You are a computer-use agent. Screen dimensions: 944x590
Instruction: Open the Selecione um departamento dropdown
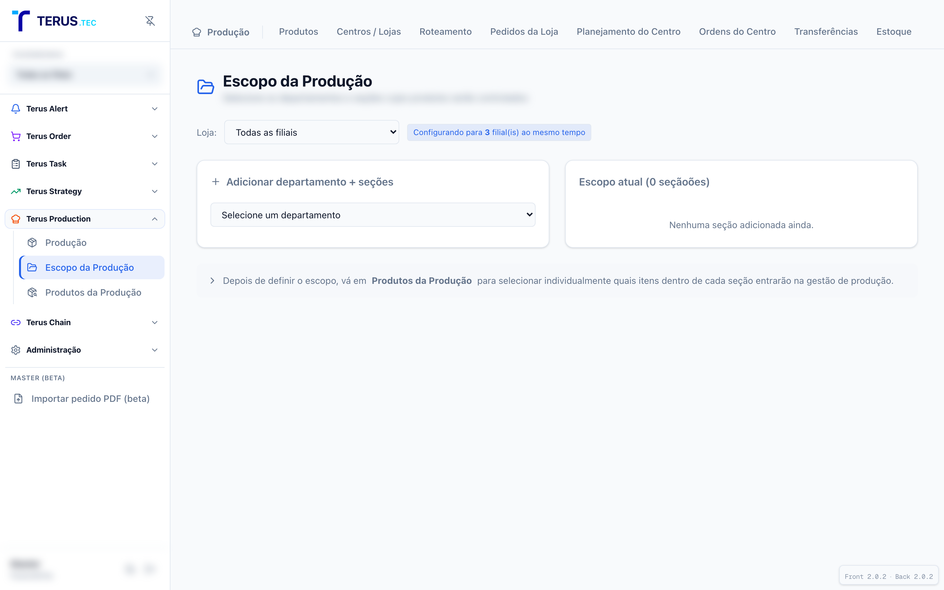373,215
